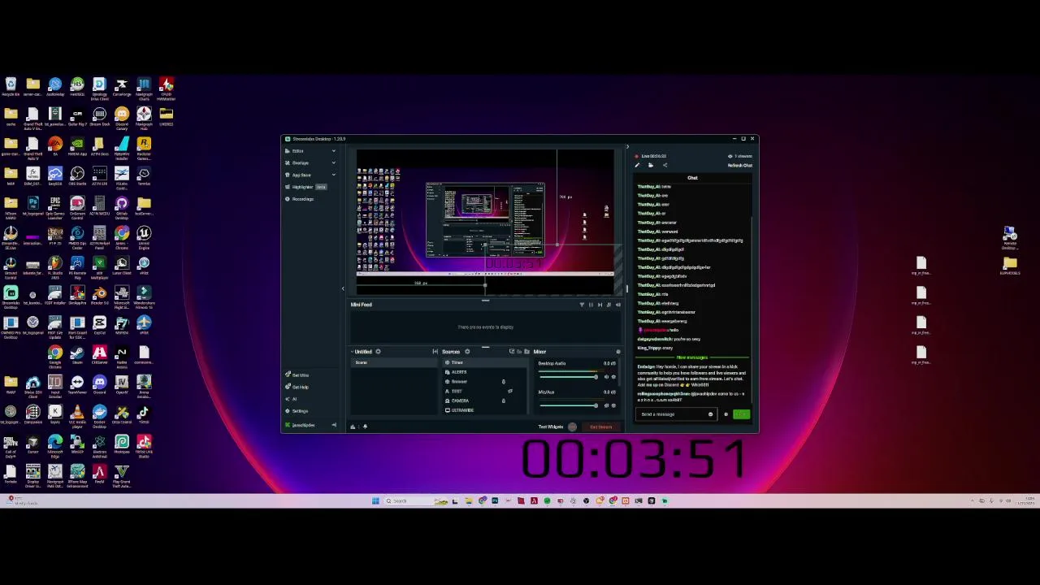Screen dimensions: 1040x585
Task: Click the round record button in footer
Action: point(572,427)
